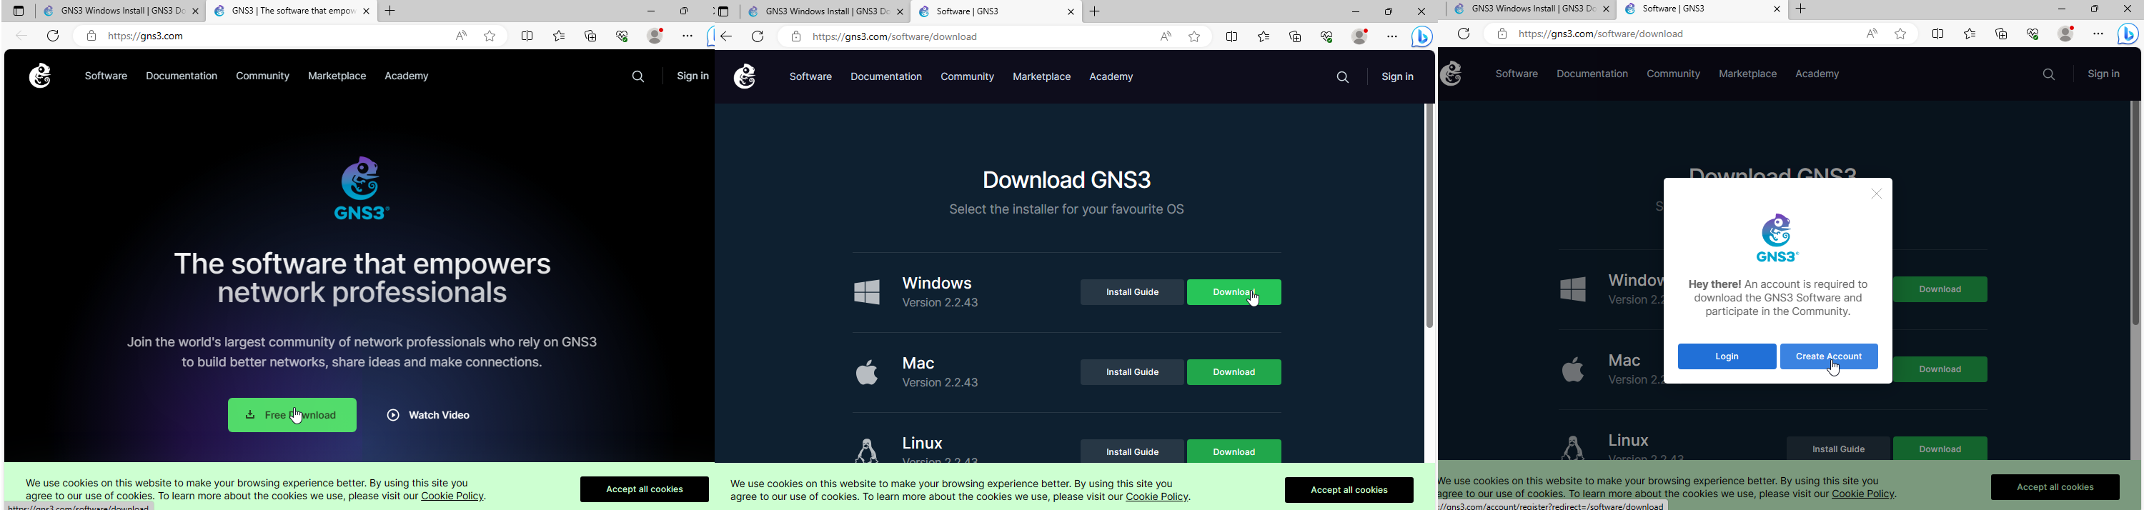2144x510 pixels.
Task: Open Bing sidebar button in right window
Action: (2128, 34)
